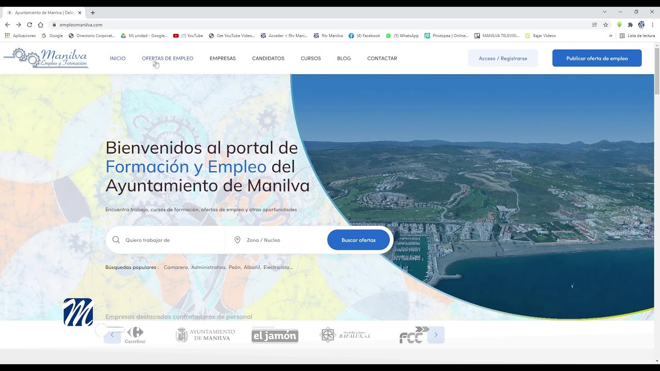Image resolution: width=660 pixels, height=371 pixels.
Task: Open a new tab with the plus icon
Action: pyautogui.click(x=93, y=12)
